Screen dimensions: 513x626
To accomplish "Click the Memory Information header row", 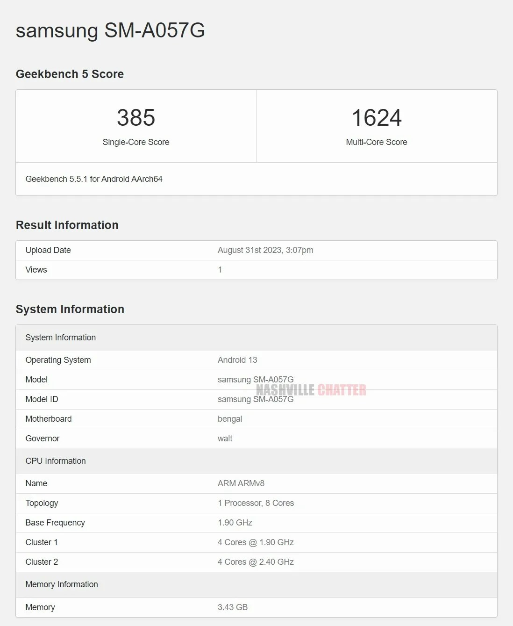I will [256, 584].
